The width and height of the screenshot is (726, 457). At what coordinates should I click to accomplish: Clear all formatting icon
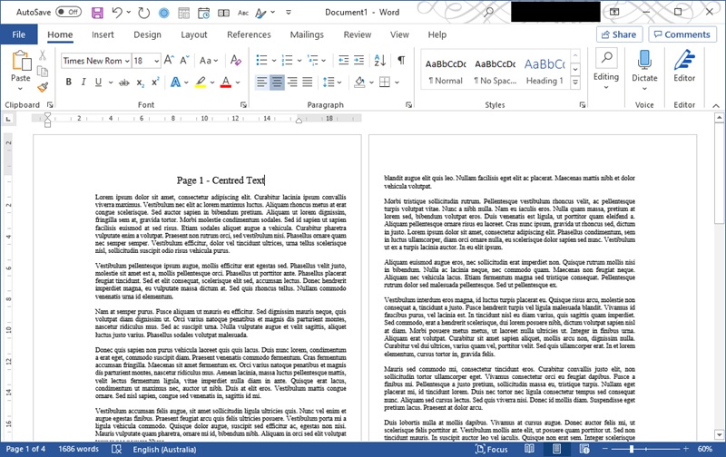236,60
